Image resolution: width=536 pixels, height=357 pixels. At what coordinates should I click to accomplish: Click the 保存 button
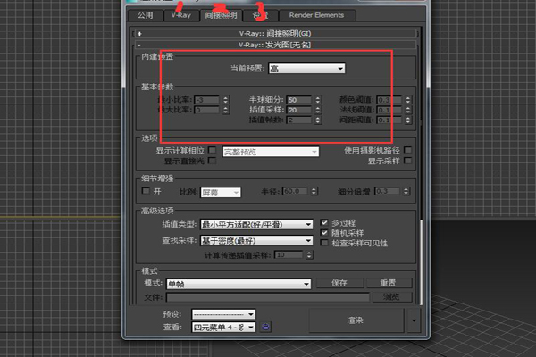click(338, 283)
